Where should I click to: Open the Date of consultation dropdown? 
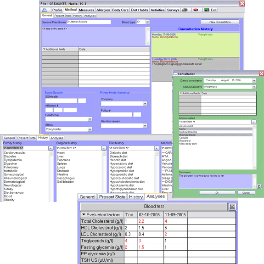pyautogui.click(x=254, y=80)
